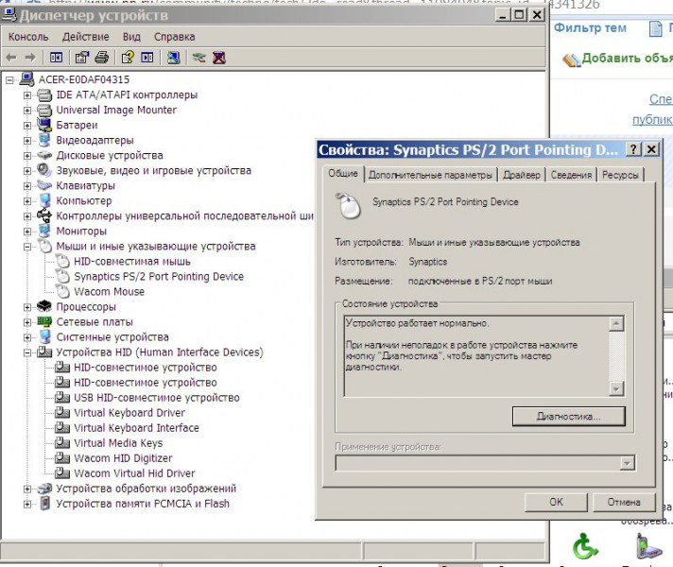The image size is (673, 567).
Task: Select Virtual Media Keys
Action: 118,443
